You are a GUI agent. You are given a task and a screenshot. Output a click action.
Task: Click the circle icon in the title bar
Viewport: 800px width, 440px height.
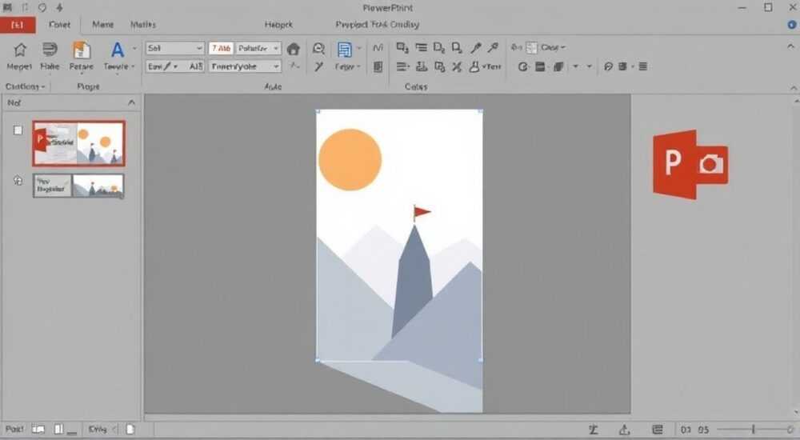pyautogui.click(x=42, y=8)
